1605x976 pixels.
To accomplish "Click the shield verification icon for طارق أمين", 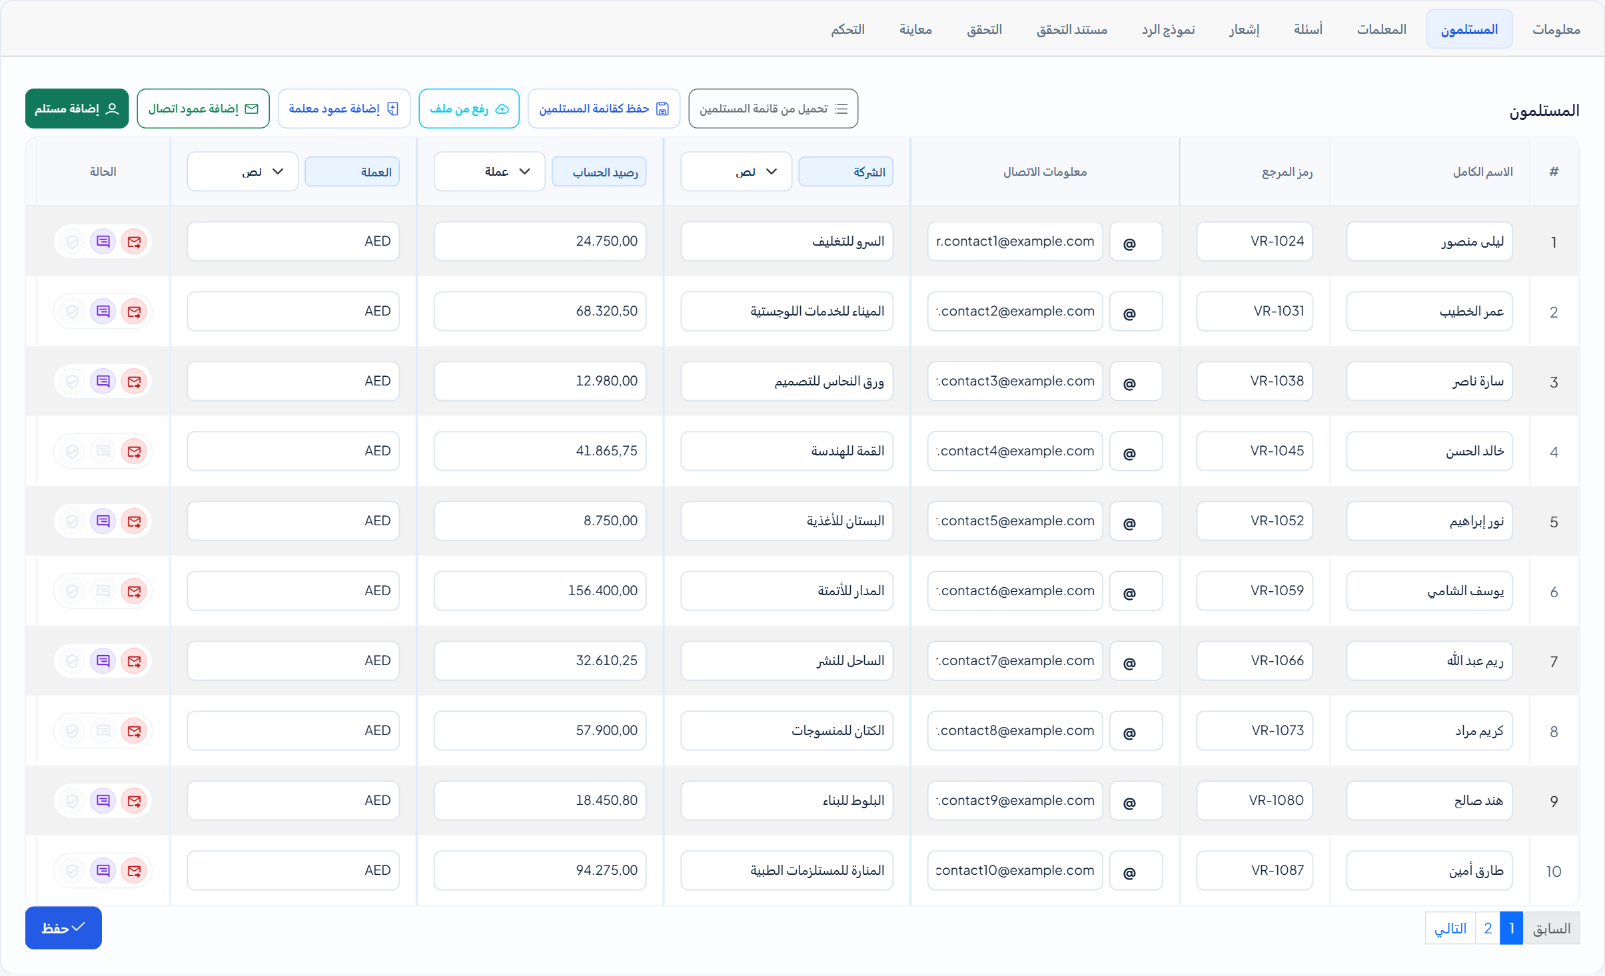I will coord(72,871).
